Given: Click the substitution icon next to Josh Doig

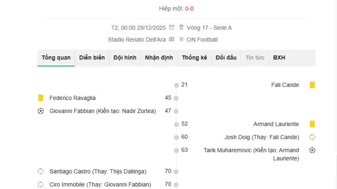Looking at the screenshot, I should click(x=312, y=137).
